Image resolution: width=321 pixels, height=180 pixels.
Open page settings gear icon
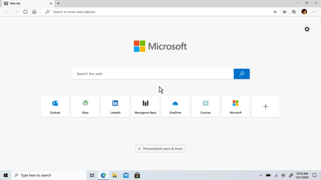click(307, 29)
